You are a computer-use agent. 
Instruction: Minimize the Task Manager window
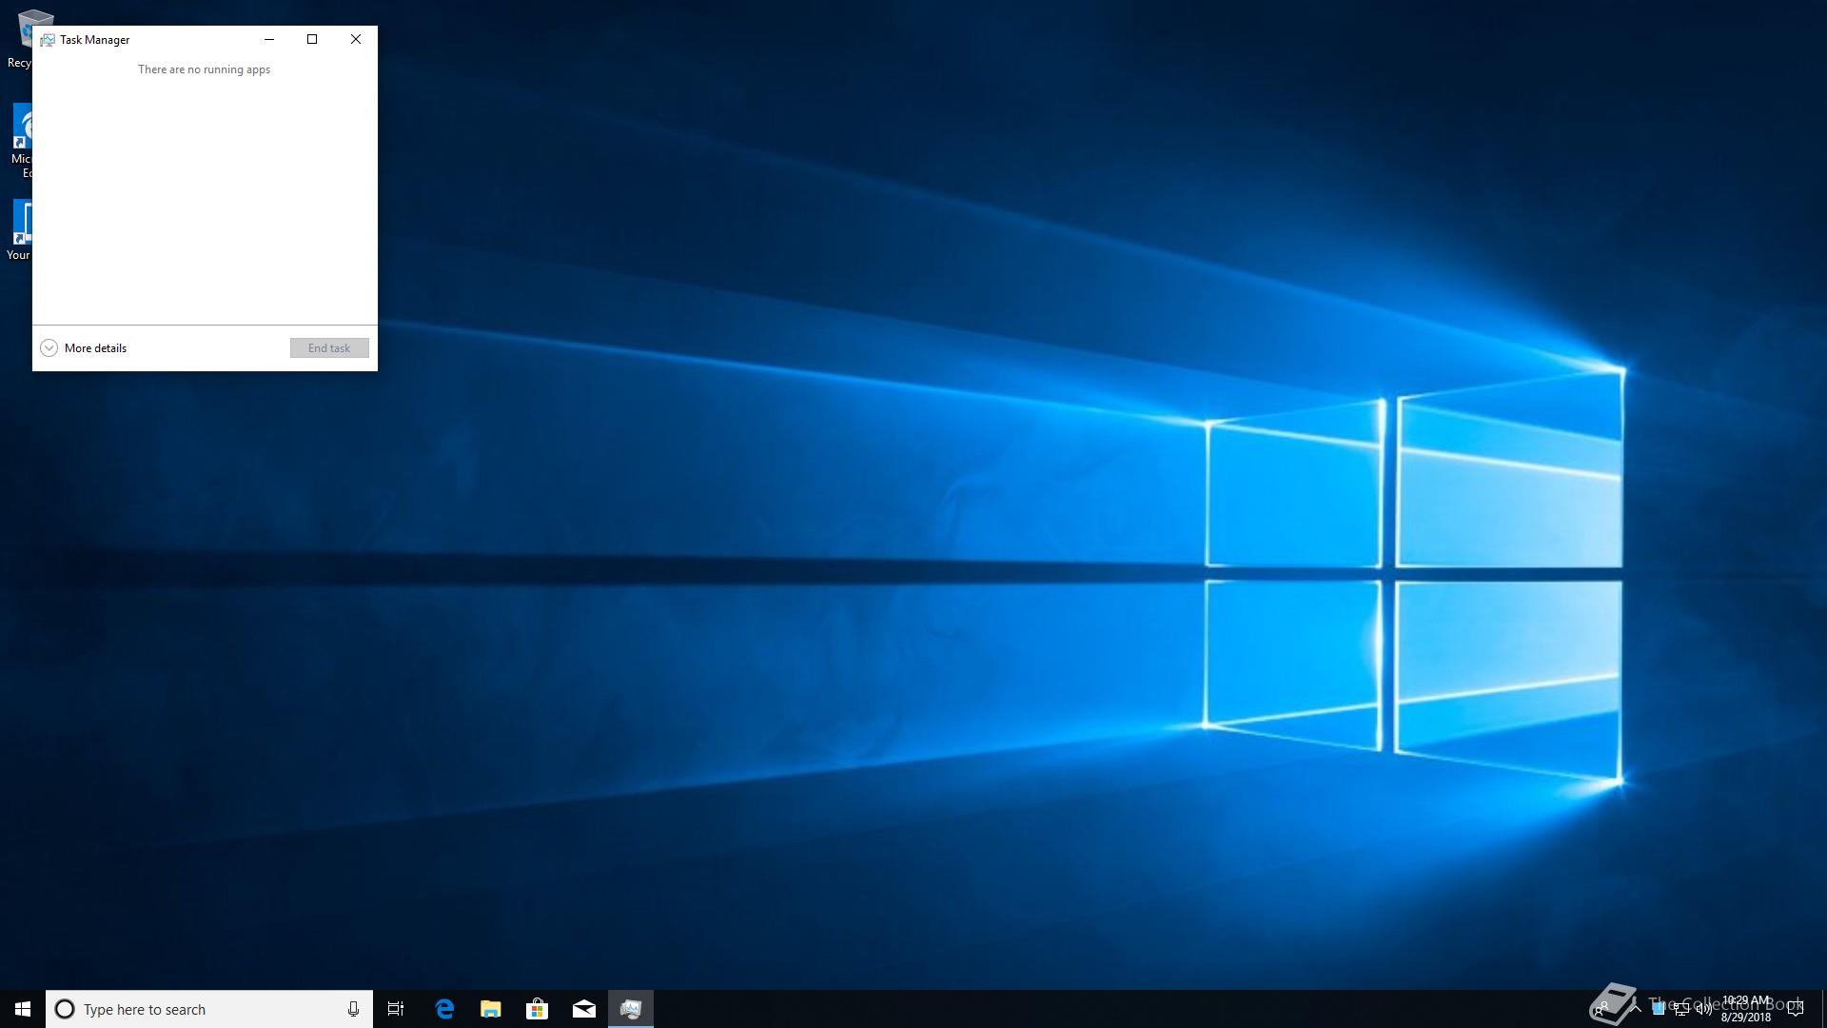269,39
